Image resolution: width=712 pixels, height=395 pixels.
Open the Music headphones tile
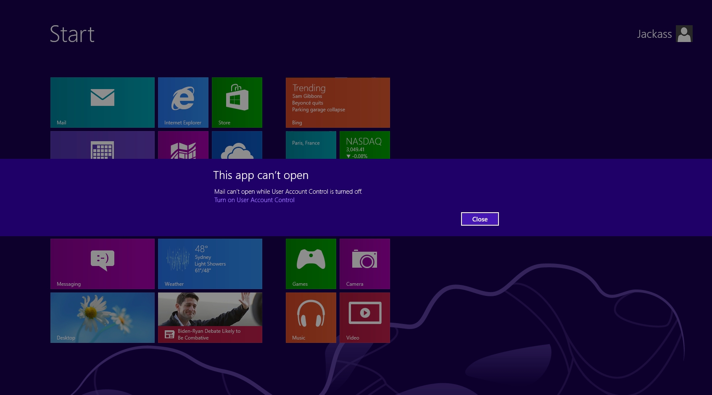(311, 318)
